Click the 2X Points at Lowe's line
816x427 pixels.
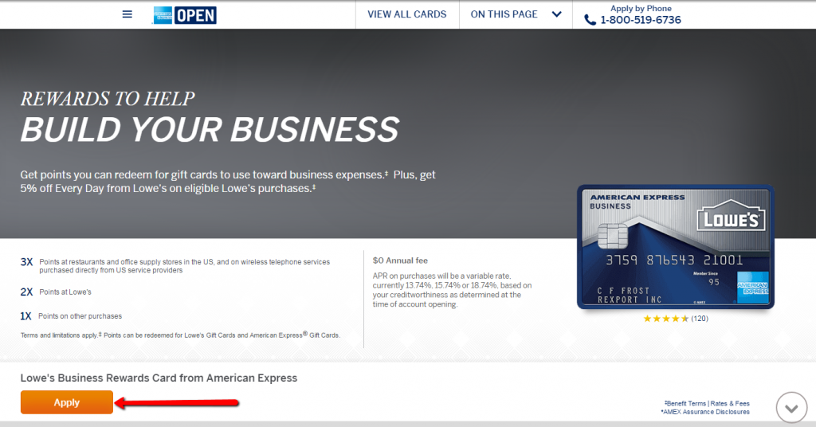[56, 292]
